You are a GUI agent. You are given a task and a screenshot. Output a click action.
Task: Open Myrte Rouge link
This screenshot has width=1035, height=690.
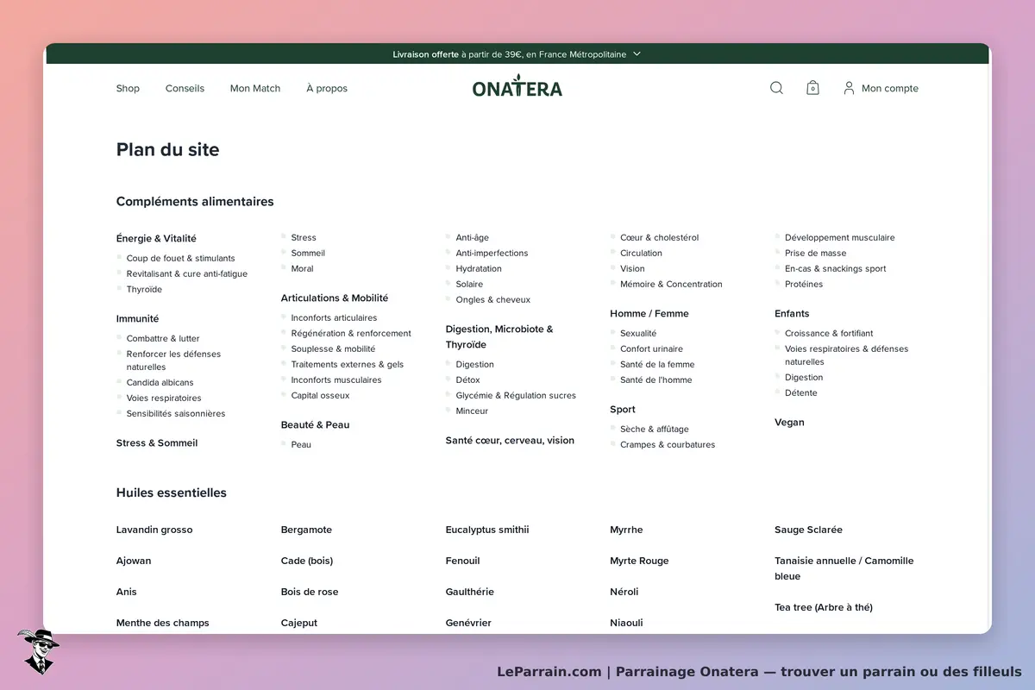(x=639, y=561)
